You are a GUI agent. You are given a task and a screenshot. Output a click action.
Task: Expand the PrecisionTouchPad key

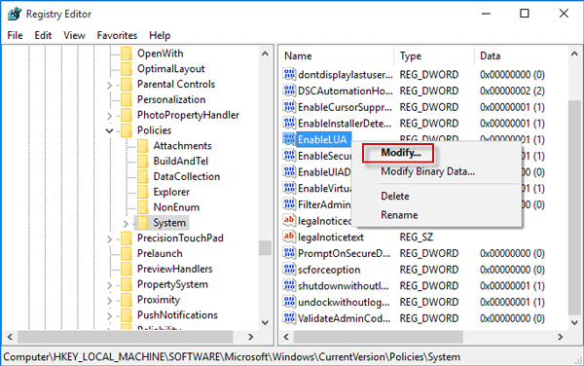109,239
